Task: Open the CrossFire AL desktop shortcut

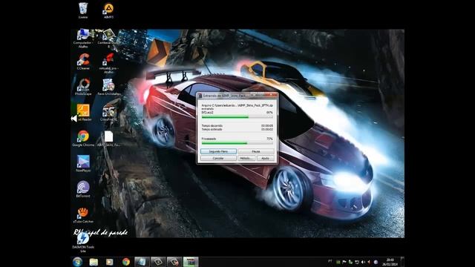Action: click(x=108, y=112)
